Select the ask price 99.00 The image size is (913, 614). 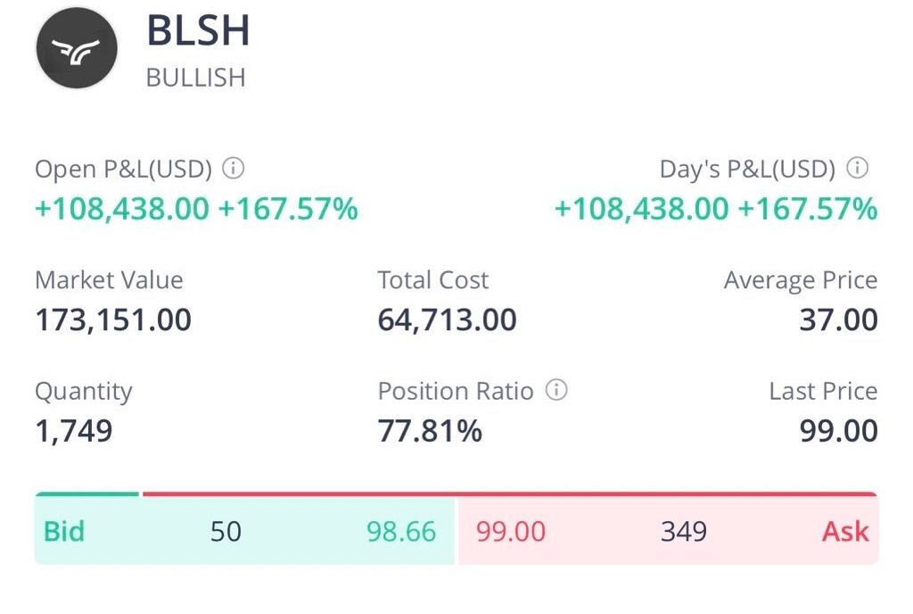point(511,532)
